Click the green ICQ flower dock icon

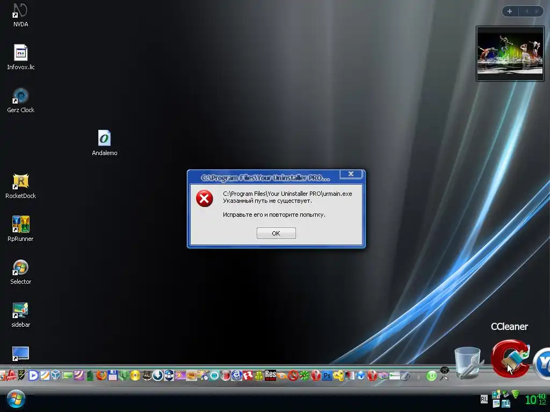pos(304,376)
